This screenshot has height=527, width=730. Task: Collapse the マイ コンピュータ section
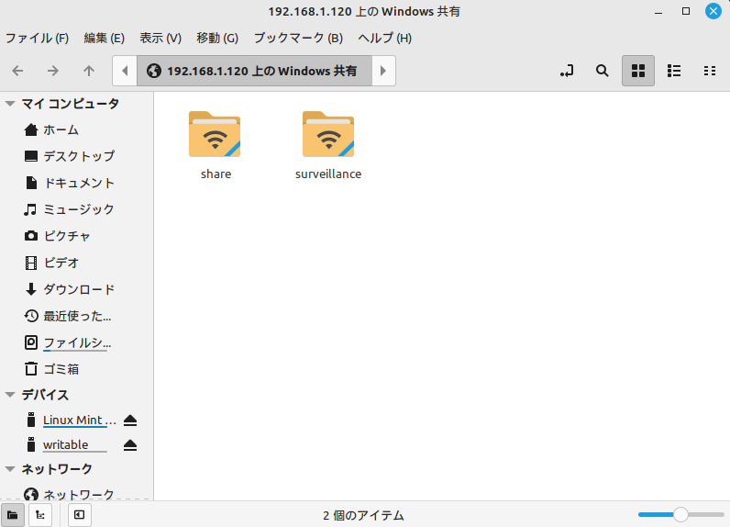coord(10,104)
